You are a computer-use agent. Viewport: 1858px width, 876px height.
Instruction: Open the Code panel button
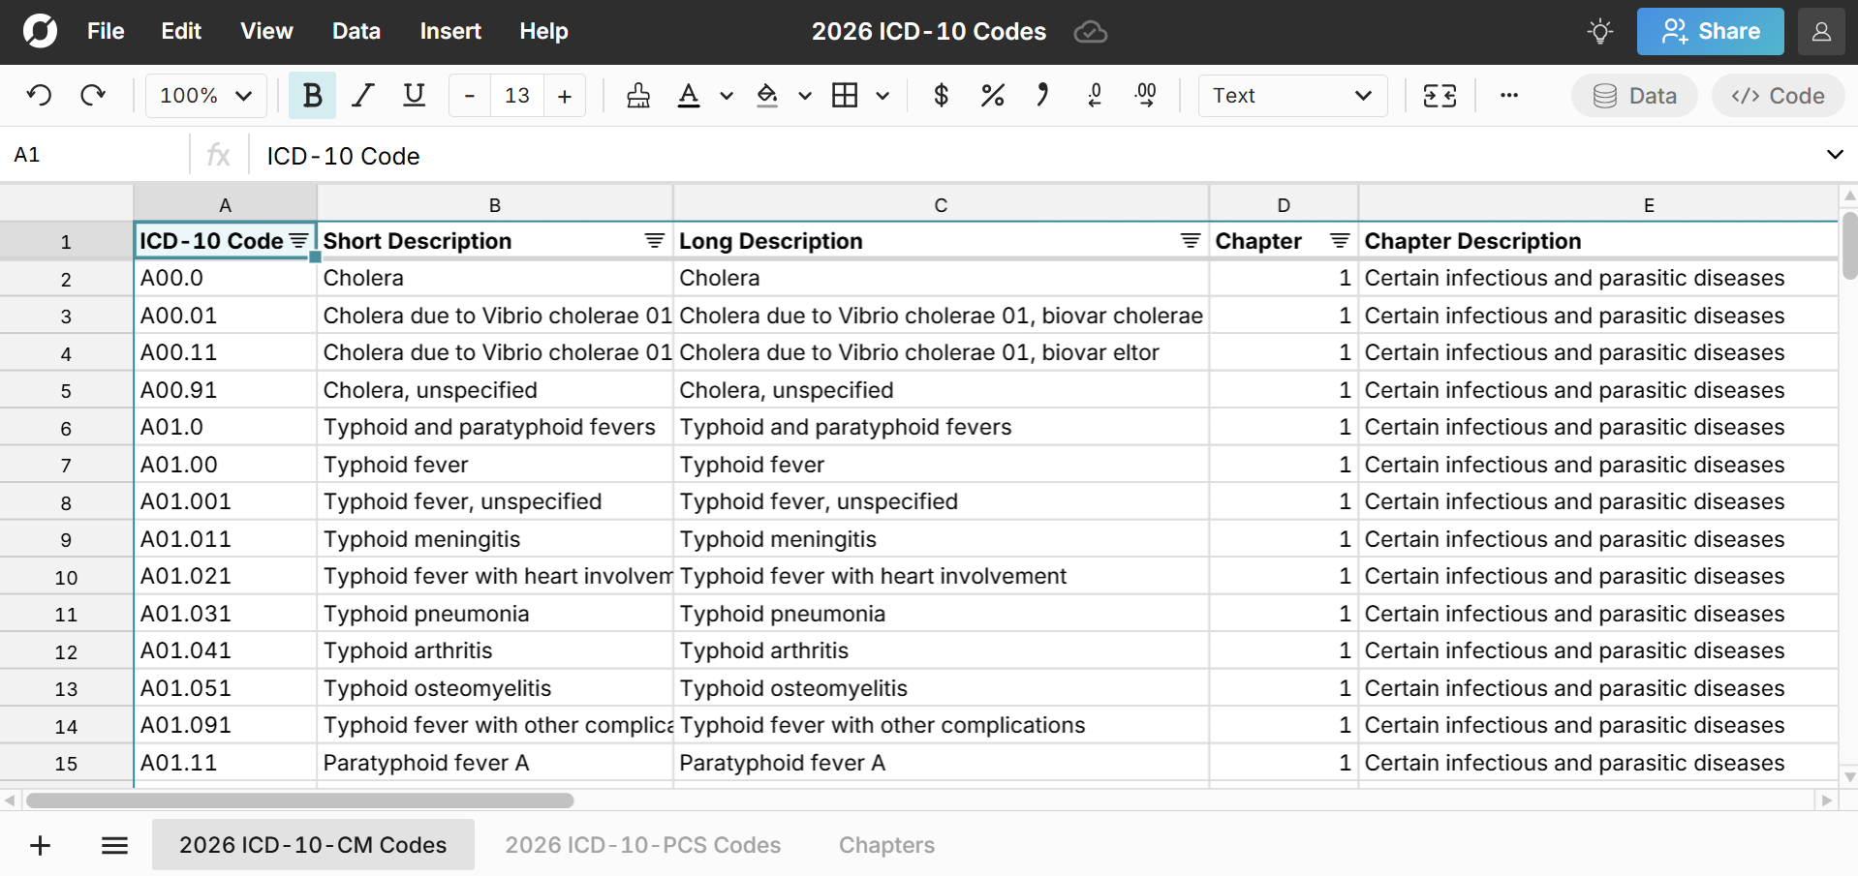(1778, 95)
